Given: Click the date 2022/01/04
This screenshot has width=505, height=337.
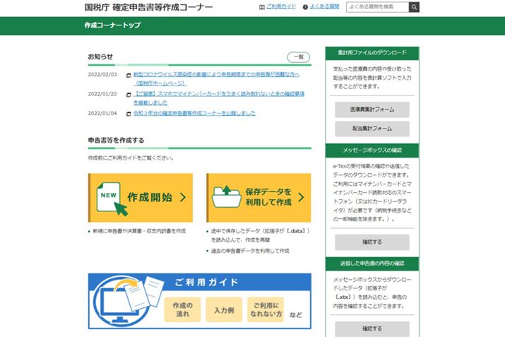Looking at the screenshot, I should click(102, 113).
